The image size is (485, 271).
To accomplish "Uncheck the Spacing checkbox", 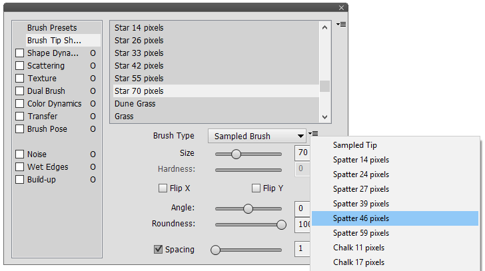I will coord(158,250).
